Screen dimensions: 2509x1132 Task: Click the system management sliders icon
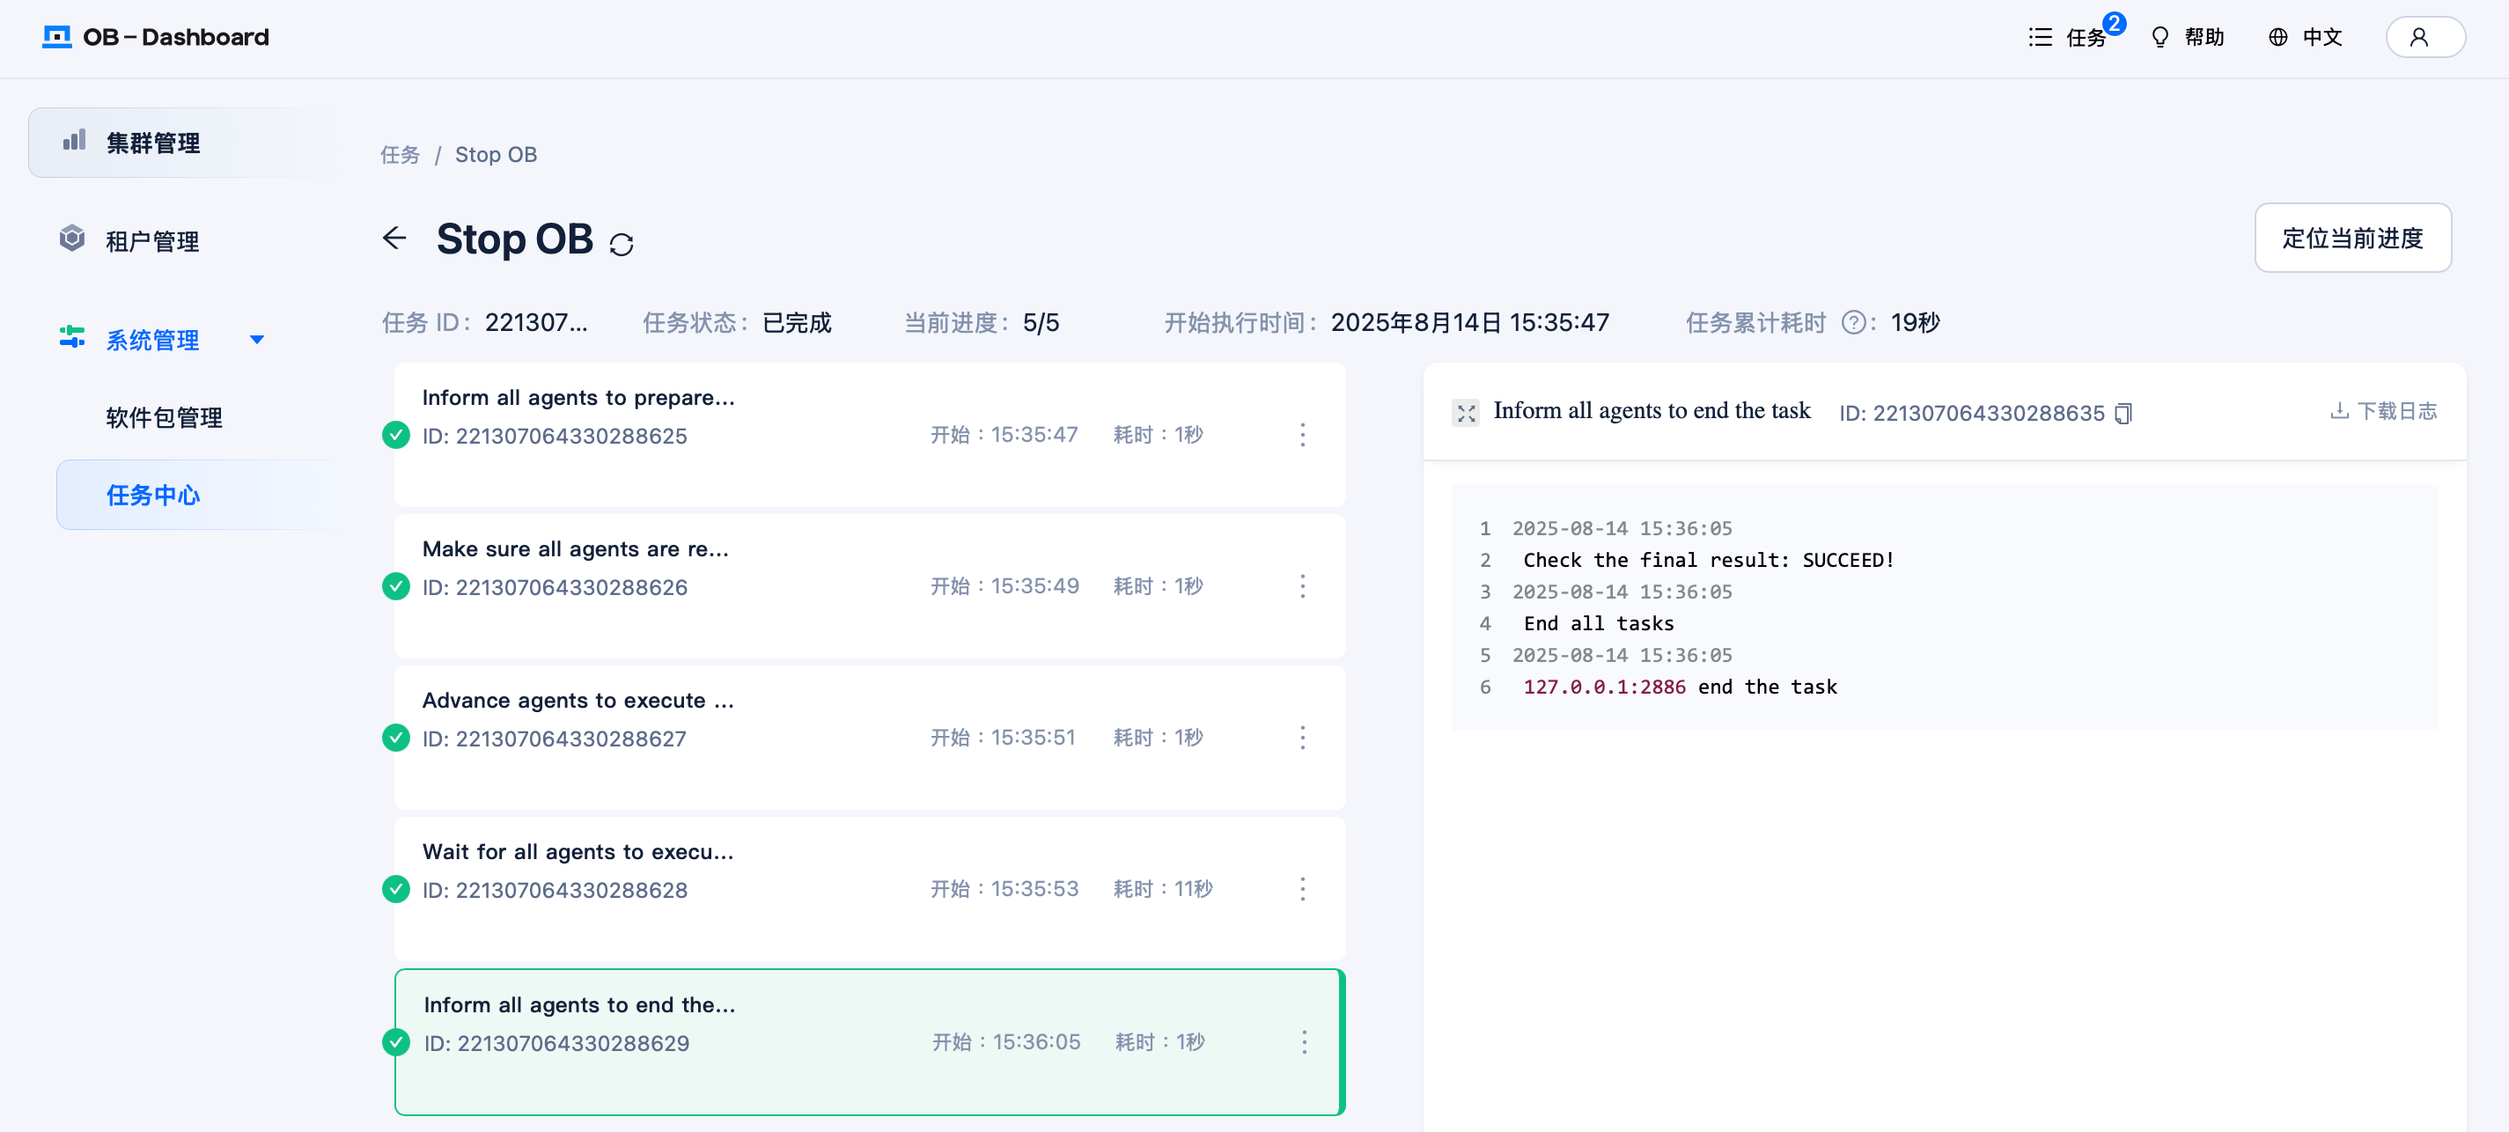click(x=72, y=338)
